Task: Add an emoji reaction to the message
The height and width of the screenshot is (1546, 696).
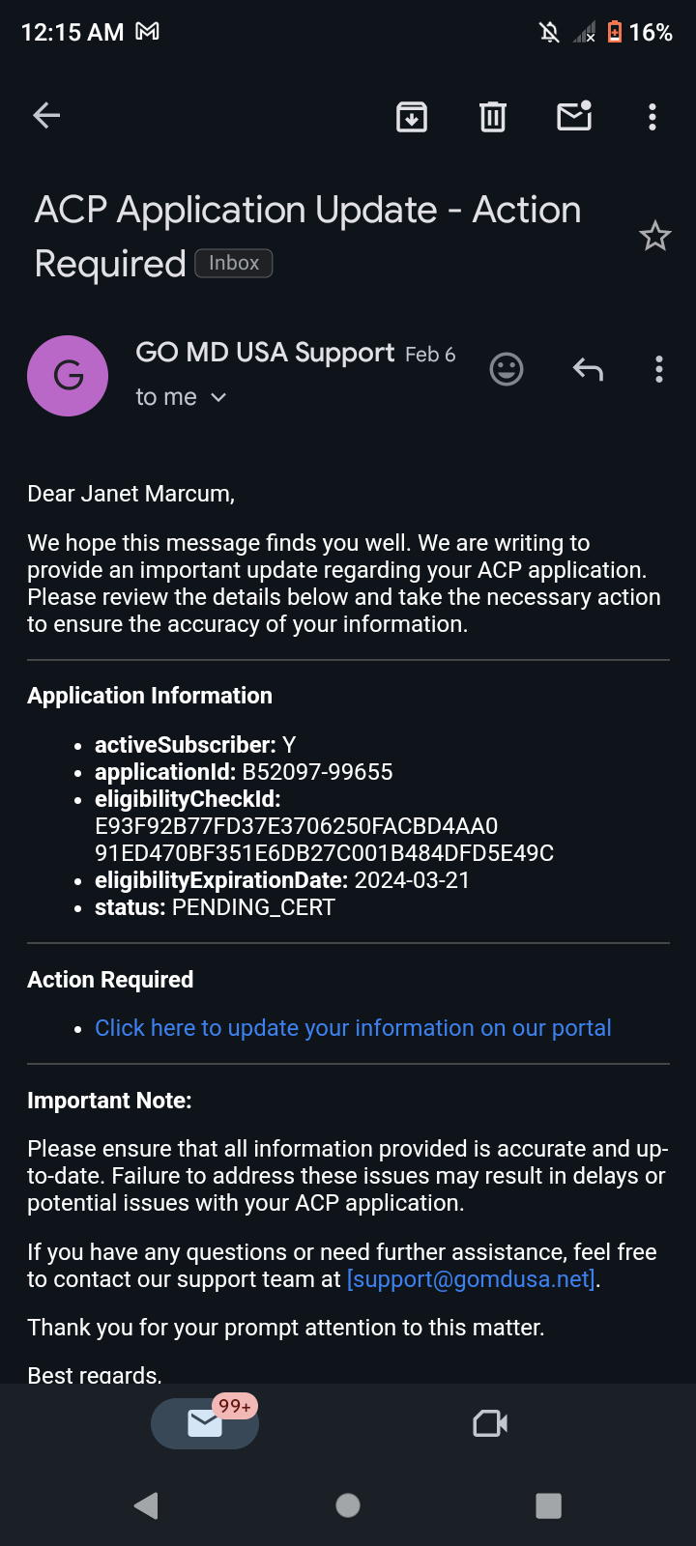Action: click(x=507, y=369)
